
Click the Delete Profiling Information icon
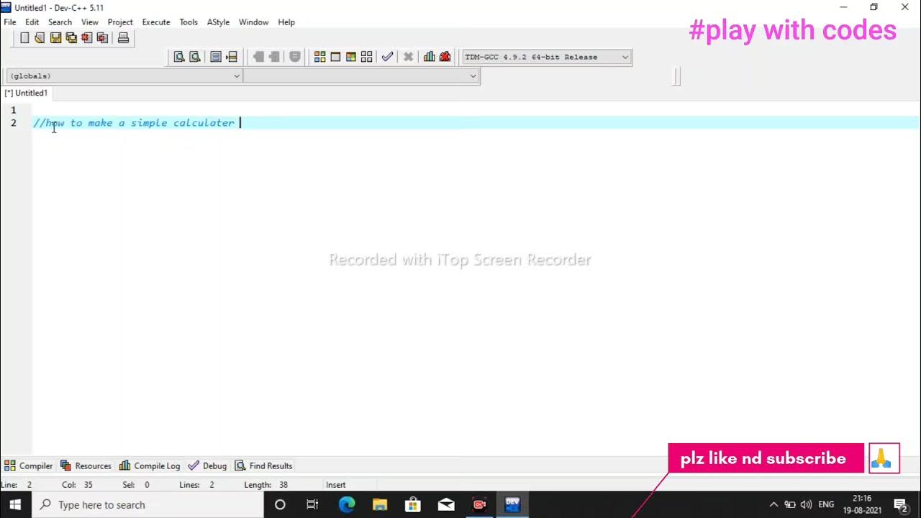click(445, 57)
